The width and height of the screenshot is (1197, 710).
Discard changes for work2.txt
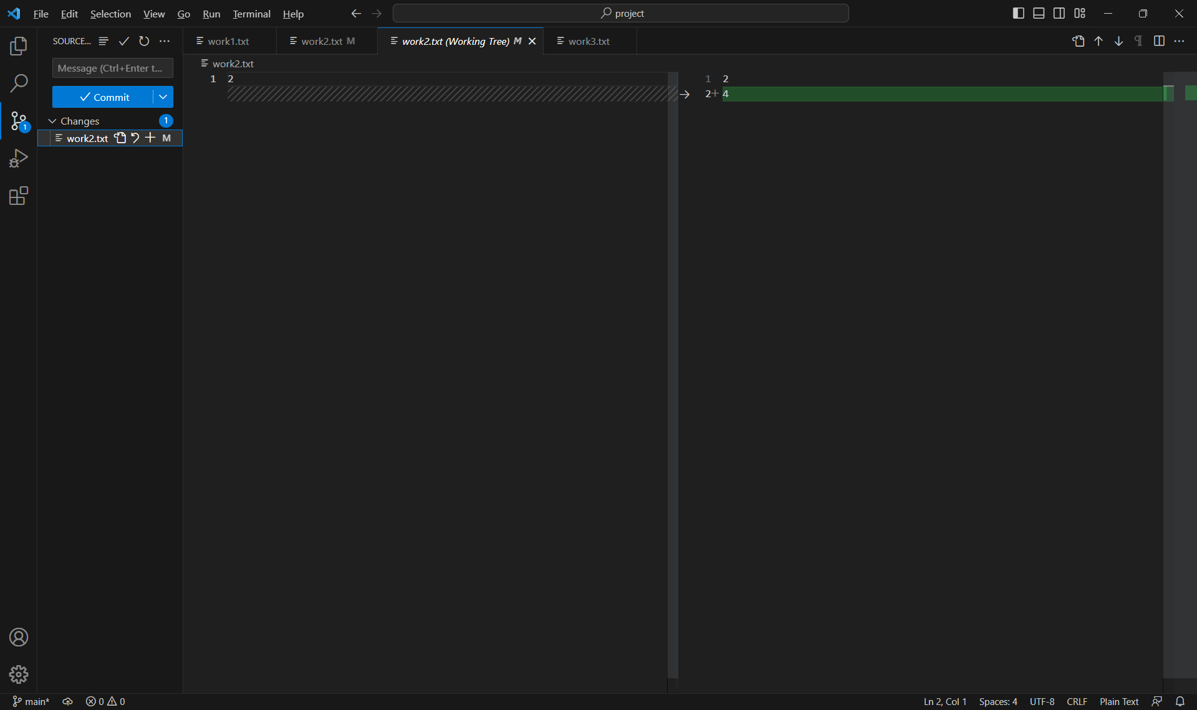click(135, 138)
